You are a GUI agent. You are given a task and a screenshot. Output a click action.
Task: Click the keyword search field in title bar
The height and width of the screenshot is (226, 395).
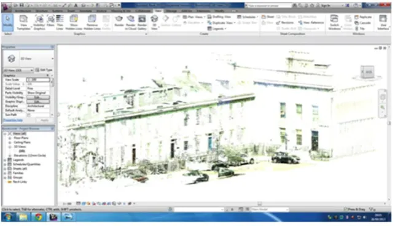[269, 6]
